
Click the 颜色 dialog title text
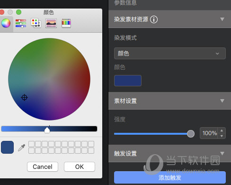click(x=49, y=12)
